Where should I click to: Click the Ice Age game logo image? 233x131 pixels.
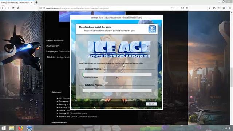click(x=119, y=49)
